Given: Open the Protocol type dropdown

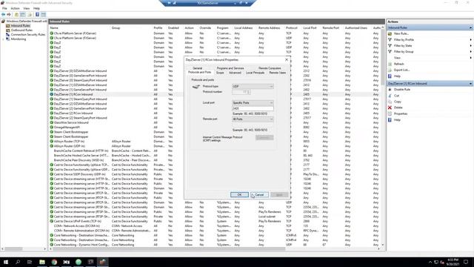Looking at the screenshot, I should click(253, 87).
